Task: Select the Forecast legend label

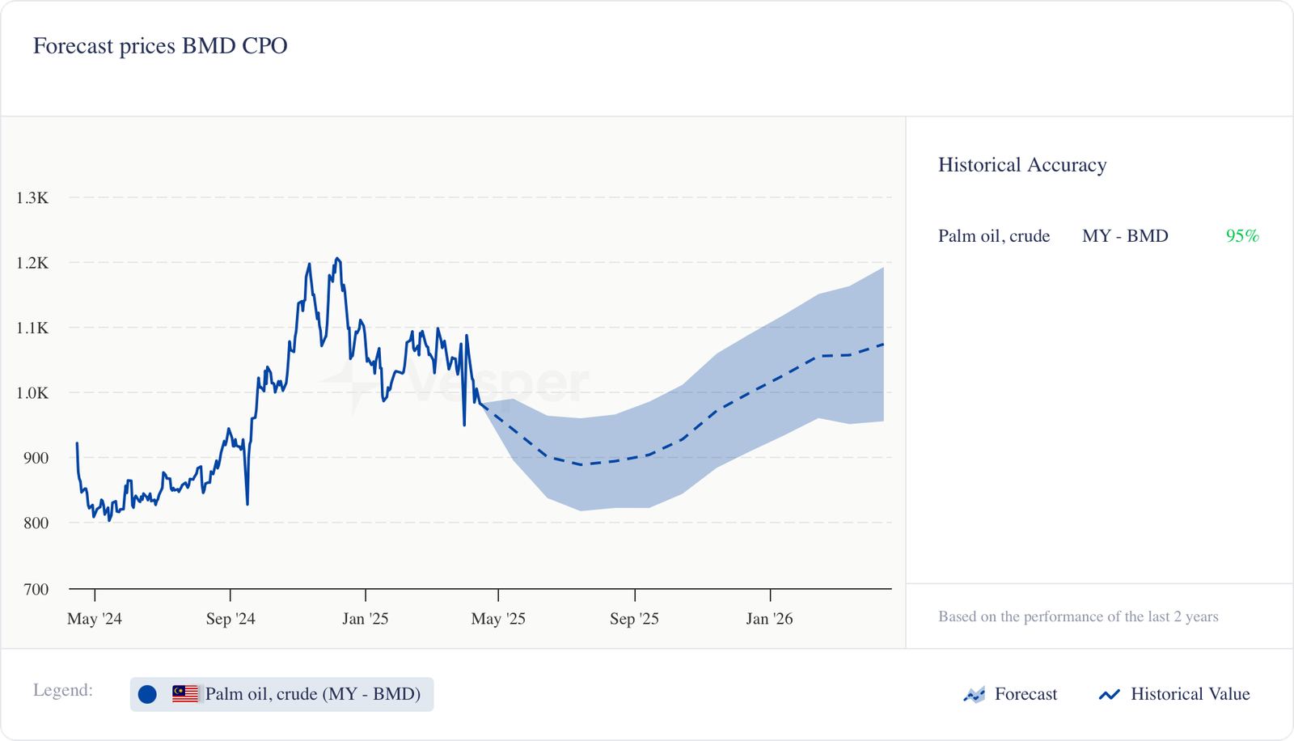Action: tap(1025, 694)
